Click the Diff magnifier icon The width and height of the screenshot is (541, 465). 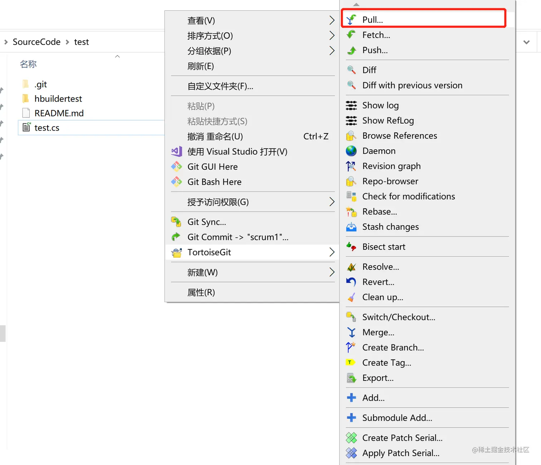click(351, 70)
